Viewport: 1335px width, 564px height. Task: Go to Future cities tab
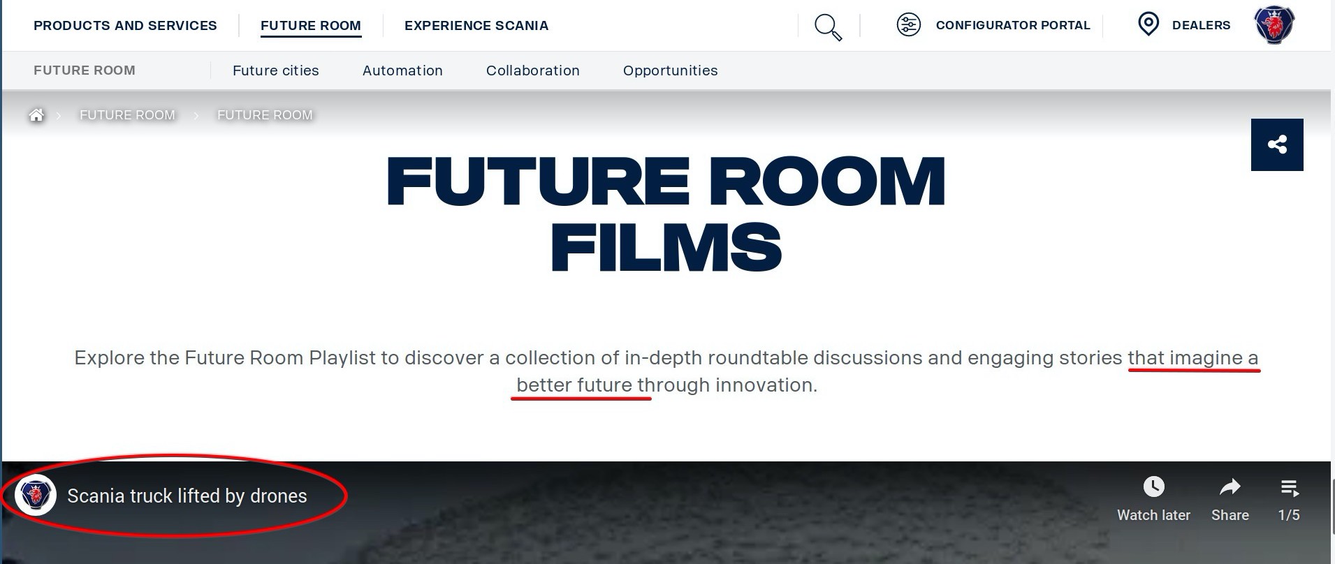pos(276,70)
